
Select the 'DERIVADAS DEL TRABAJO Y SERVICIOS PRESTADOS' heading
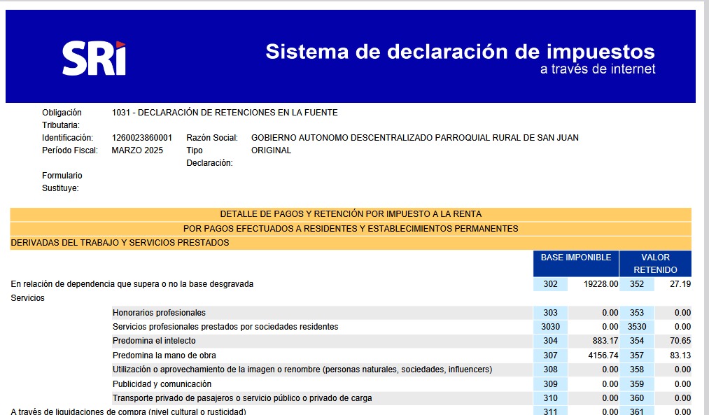coord(120,243)
